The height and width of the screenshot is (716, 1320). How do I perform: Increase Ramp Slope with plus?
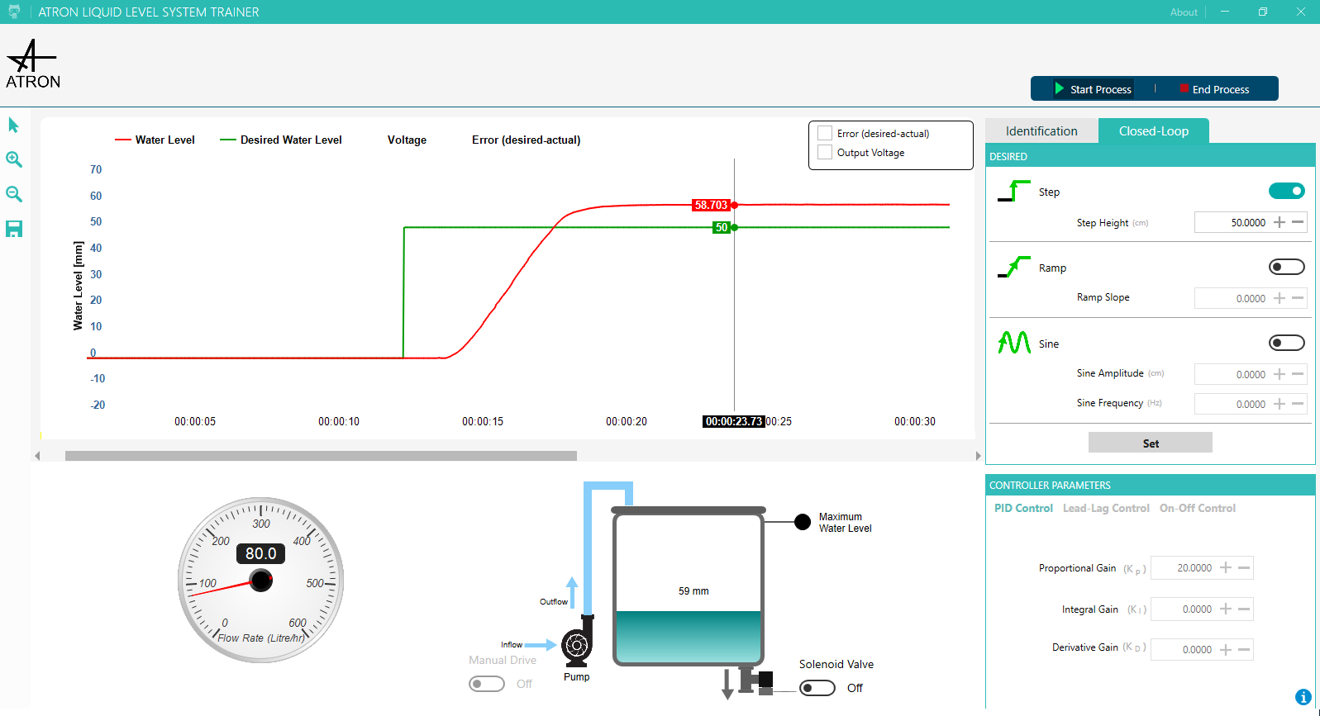pos(1279,298)
